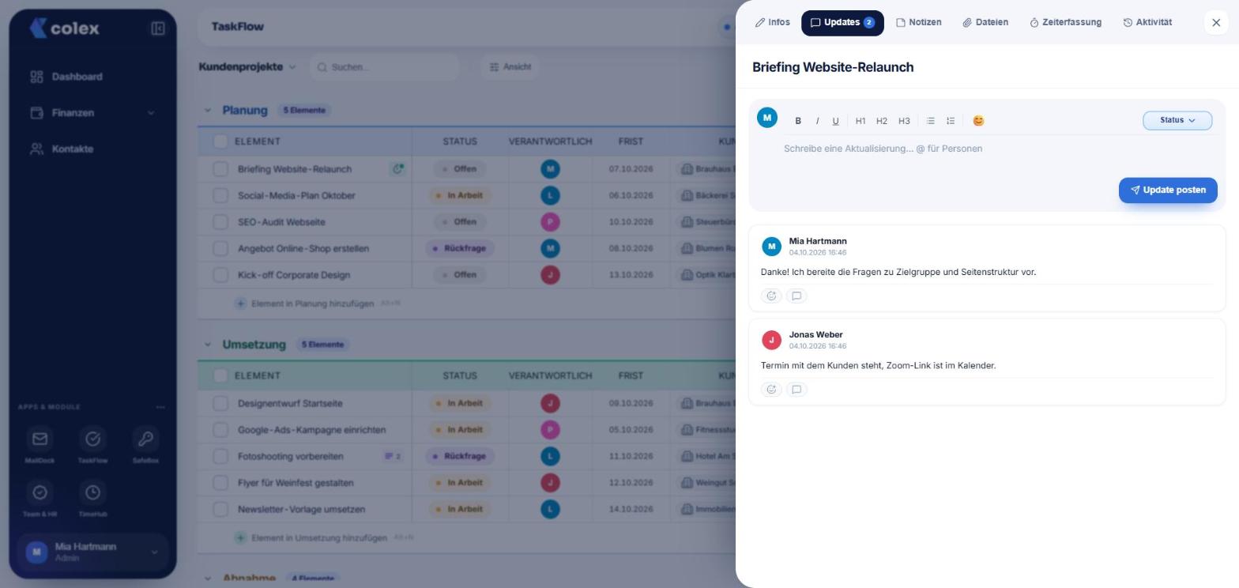The image size is (1239, 588).
Task: Insert a bulleted list in update
Action: 931,121
